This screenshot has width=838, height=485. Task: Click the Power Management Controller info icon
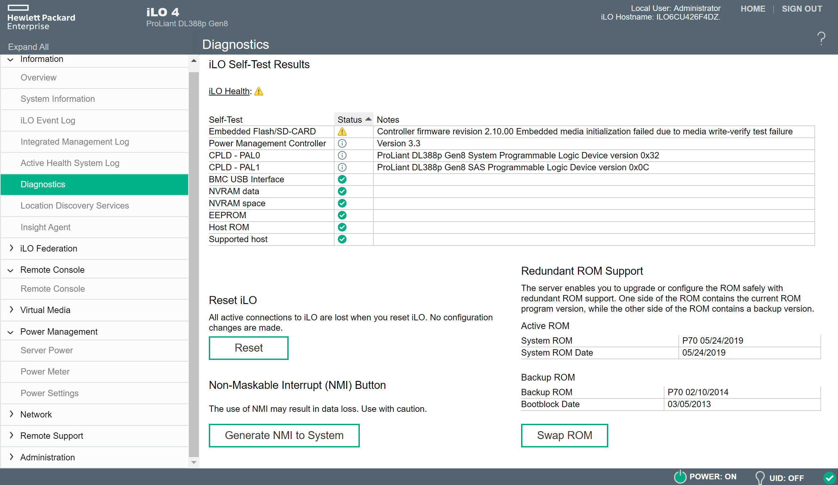click(x=342, y=144)
